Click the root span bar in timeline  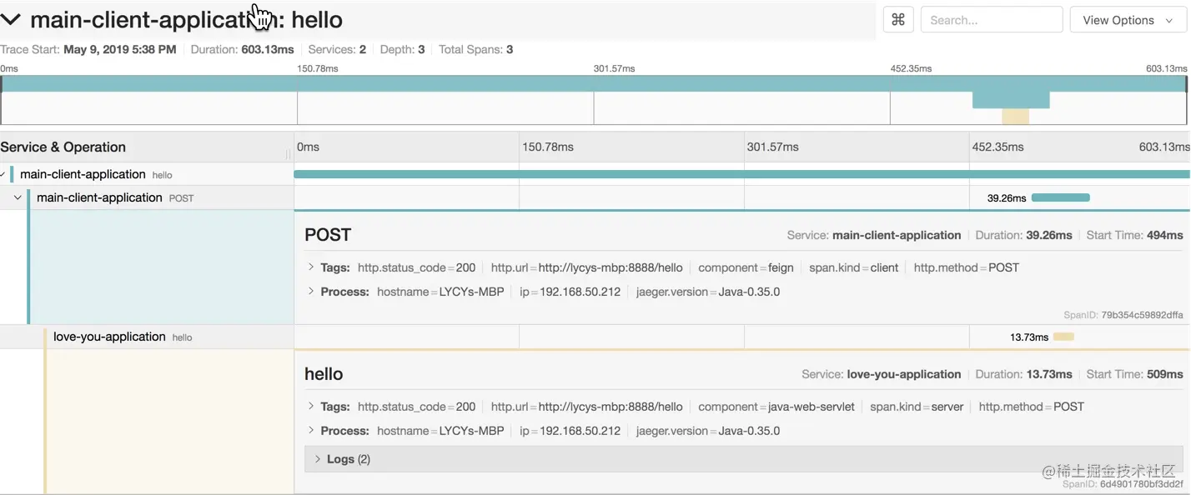coord(741,174)
